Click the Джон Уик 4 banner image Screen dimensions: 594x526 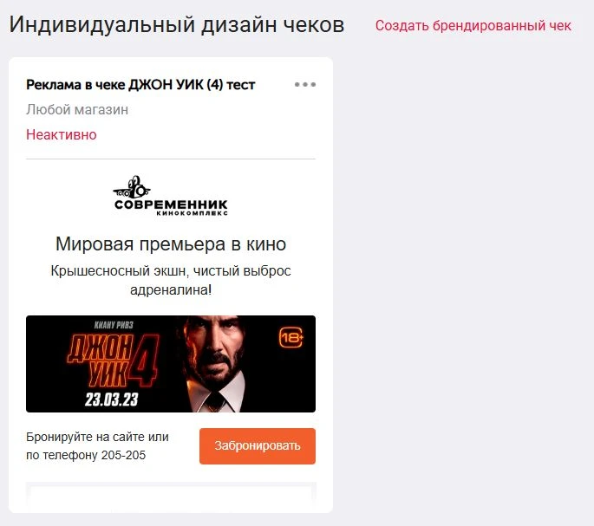171,364
